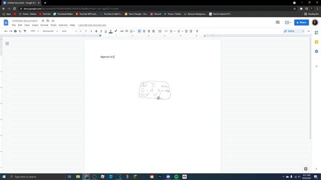Select the hand-drawn sketch image

[x=154, y=90]
